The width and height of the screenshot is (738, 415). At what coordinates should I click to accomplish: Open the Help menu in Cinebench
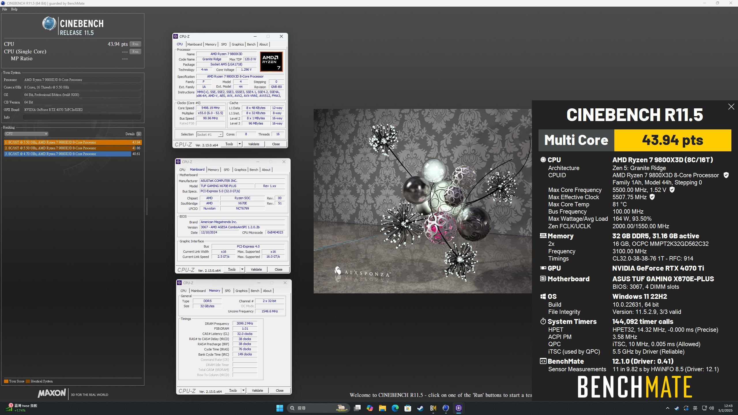tap(14, 9)
